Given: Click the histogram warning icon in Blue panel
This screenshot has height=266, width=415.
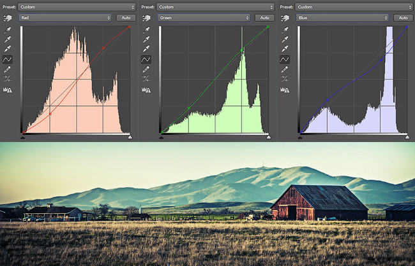Looking at the screenshot, I should pos(284,90).
